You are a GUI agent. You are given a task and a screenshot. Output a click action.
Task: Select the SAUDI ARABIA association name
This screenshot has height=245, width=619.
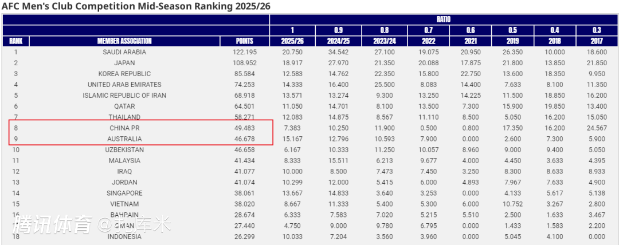pos(124,52)
